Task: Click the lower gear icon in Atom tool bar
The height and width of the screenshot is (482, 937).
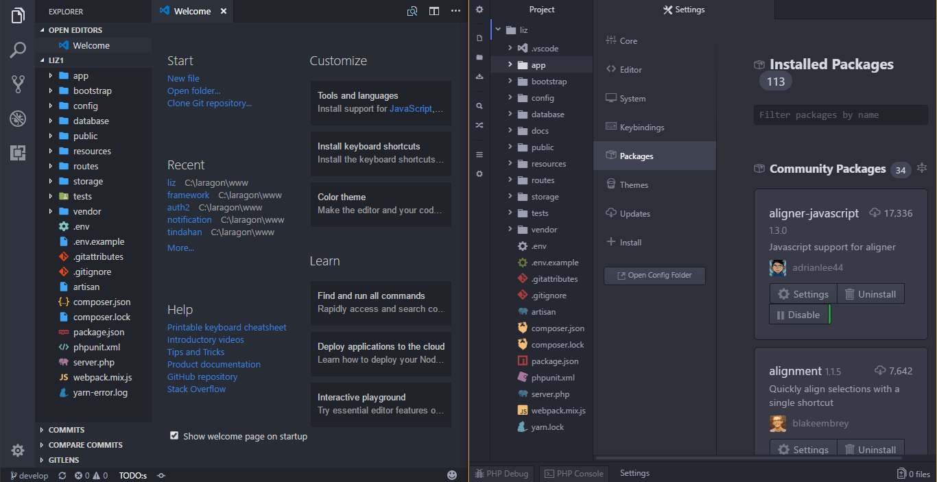Action: (479, 174)
